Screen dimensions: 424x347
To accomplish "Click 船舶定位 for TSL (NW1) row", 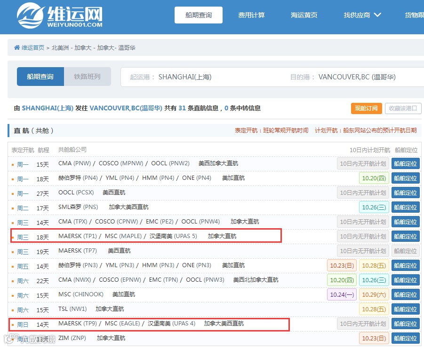I will pos(405,309).
